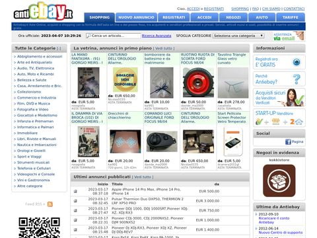Open the Screen Protector phone thumbnail

pos(233,141)
